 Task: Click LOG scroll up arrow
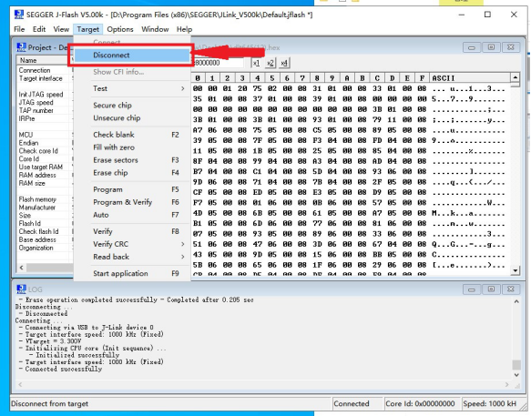coord(516,301)
